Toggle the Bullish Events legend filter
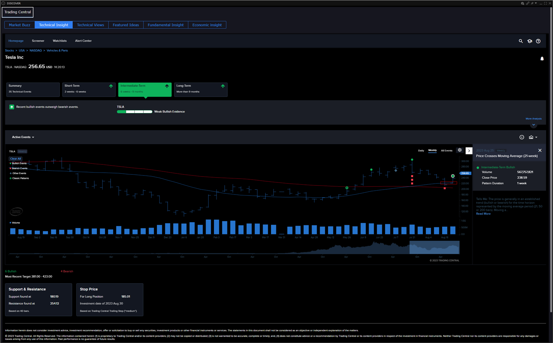Image resolution: width=553 pixels, height=343 pixels. pos(19,163)
